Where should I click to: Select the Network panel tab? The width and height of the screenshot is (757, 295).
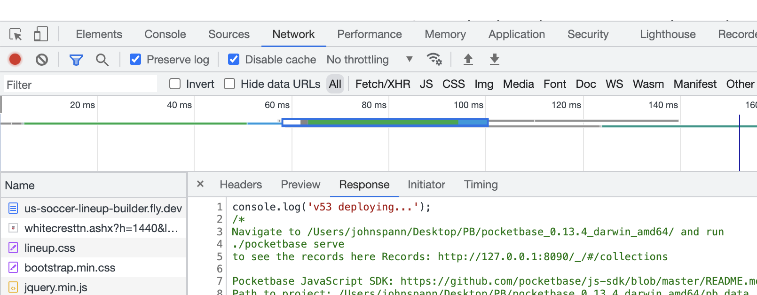(293, 34)
